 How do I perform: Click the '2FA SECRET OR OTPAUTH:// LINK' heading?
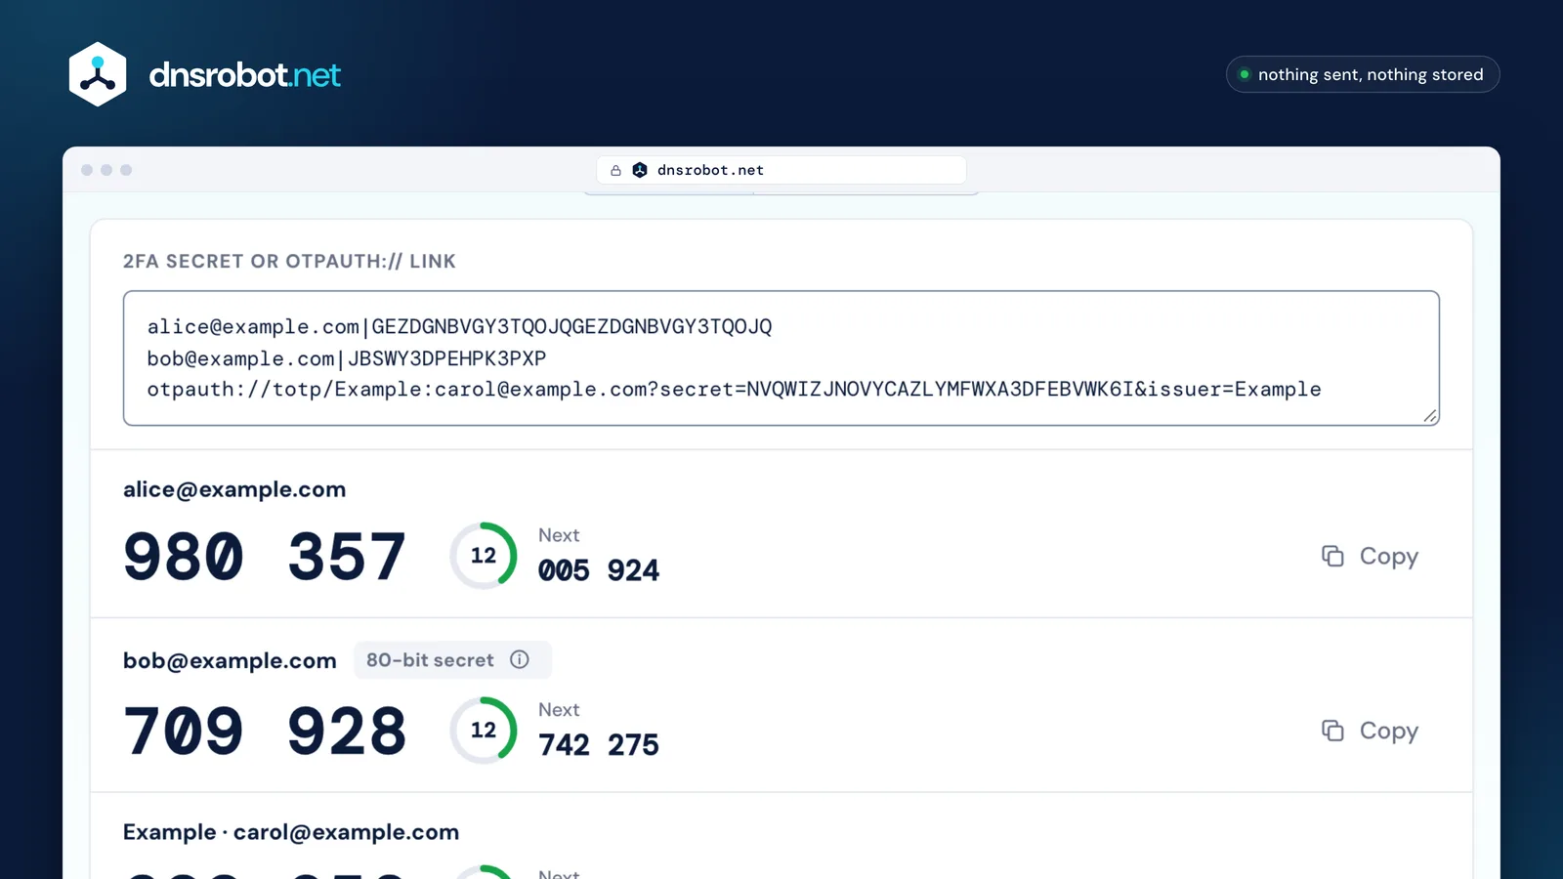point(289,261)
